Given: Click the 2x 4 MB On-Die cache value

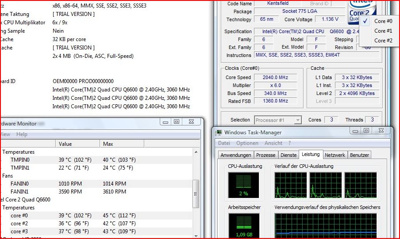Looking at the screenshot, I should click(x=93, y=56).
